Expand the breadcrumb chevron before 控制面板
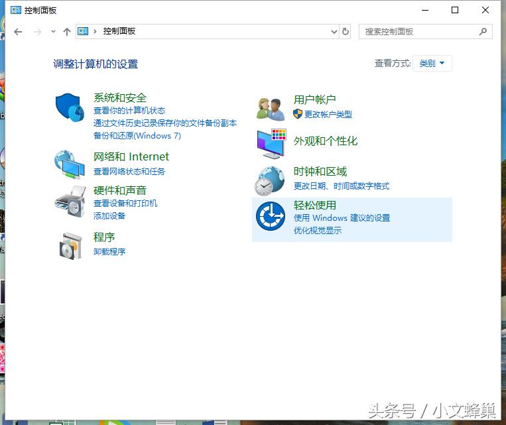 click(95, 31)
